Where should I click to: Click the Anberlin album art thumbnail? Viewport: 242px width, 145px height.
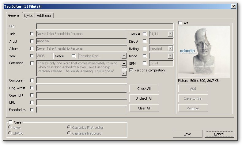point(204,52)
